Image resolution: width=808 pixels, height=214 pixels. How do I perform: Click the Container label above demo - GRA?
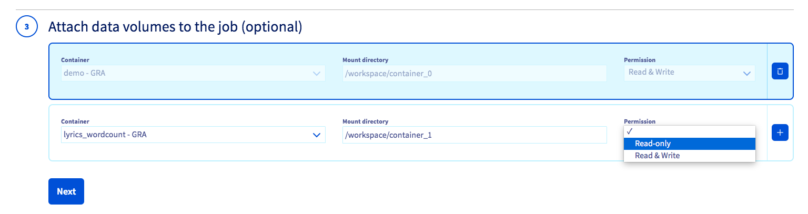pyautogui.click(x=75, y=60)
